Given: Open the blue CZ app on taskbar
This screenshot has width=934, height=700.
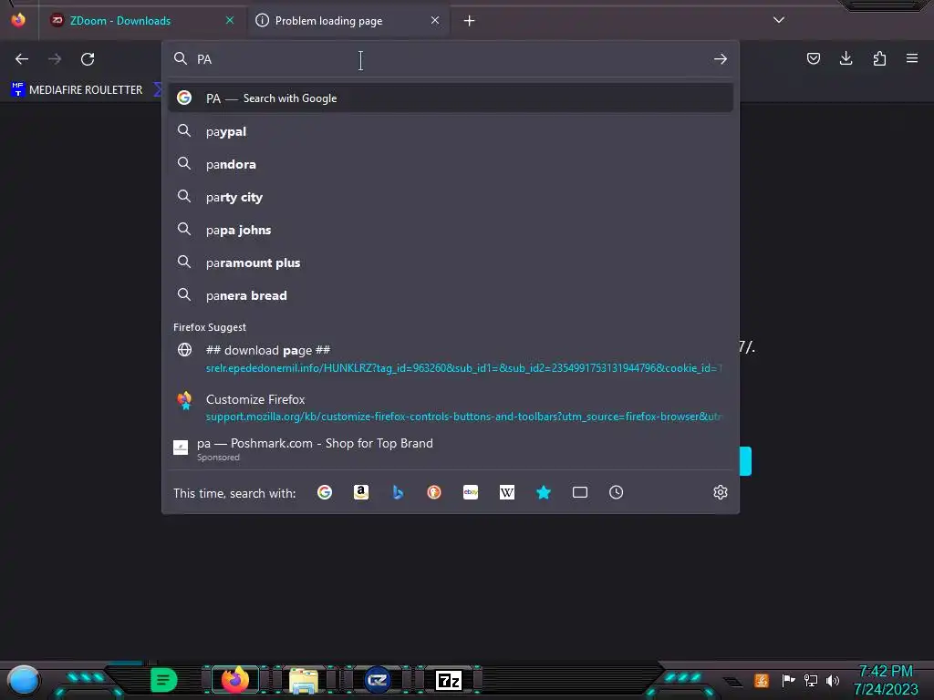Looking at the screenshot, I should coord(377,680).
